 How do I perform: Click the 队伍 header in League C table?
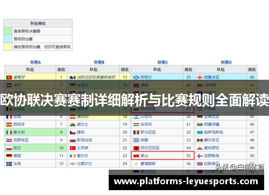[x=157, y=69]
